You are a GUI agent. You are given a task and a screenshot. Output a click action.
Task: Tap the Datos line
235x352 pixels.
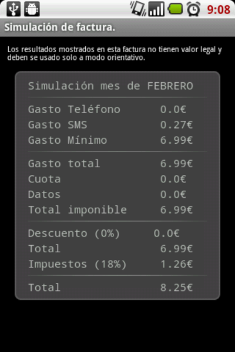[x=107, y=194]
